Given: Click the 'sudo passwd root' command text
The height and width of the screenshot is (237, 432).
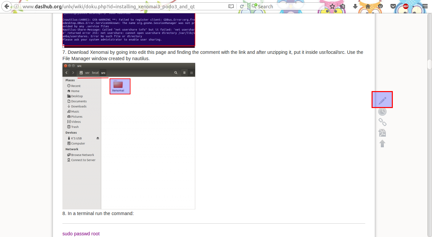Looking at the screenshot, I should tap(81, 234).
